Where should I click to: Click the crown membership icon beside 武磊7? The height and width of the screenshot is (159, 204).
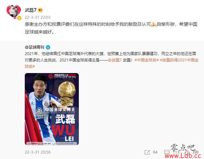pyautogui.click(x=41, y=10)
